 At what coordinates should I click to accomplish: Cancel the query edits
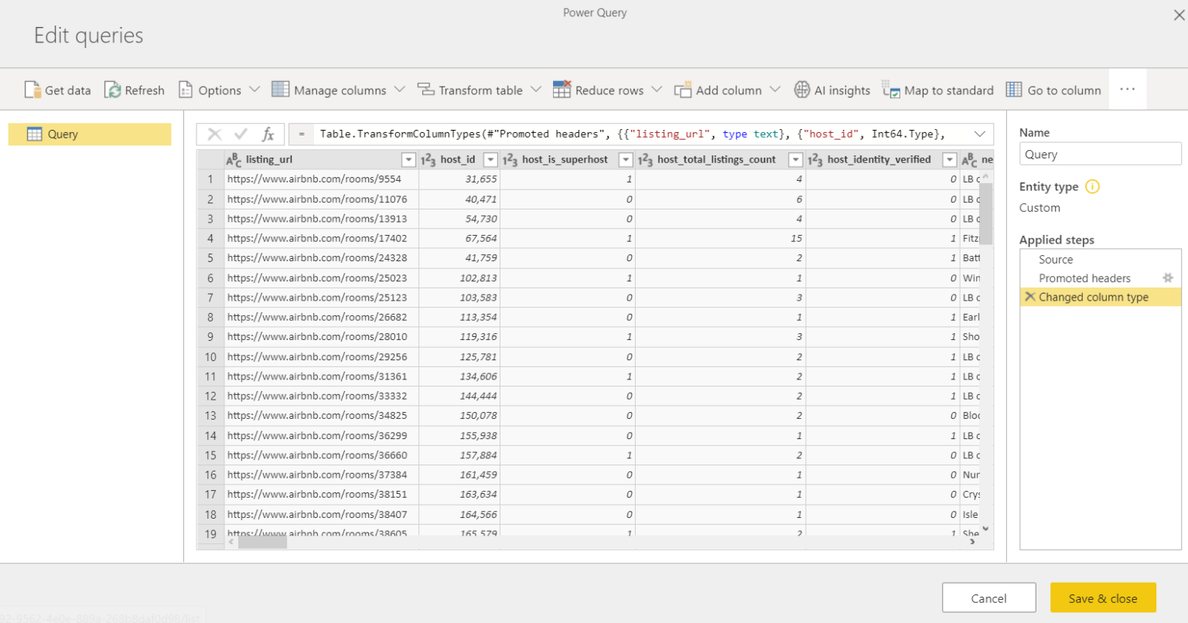pyautogui.click(x=989, y=597)
